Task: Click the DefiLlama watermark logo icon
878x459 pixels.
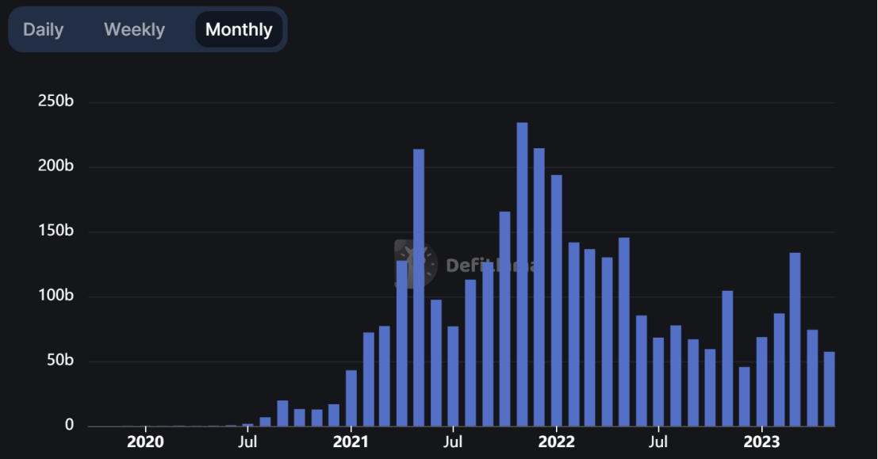Action: 416,265
